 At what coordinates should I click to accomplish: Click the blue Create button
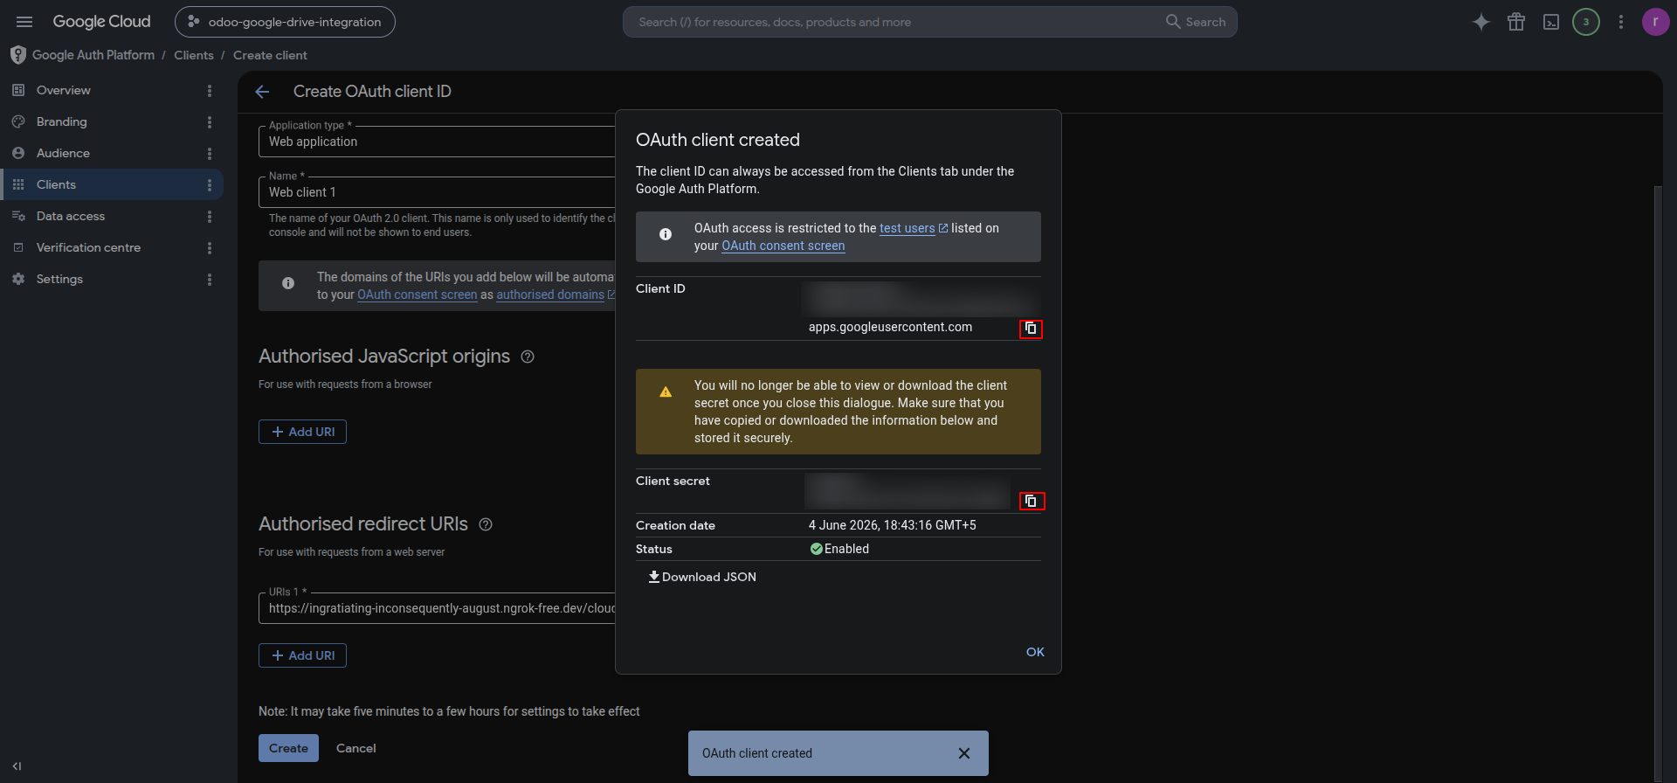point(288,748)
